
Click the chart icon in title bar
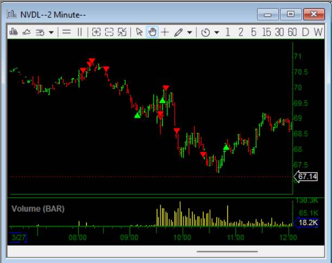(12, 14)
